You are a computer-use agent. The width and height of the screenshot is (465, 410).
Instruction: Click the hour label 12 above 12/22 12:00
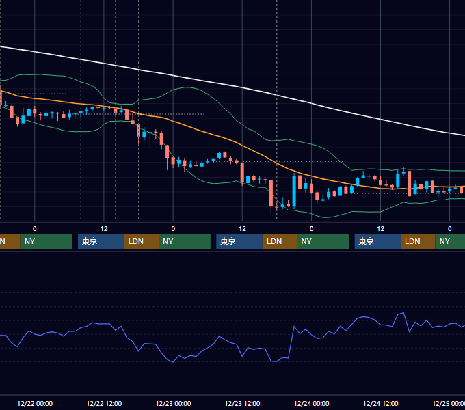(x=104, y=229)
